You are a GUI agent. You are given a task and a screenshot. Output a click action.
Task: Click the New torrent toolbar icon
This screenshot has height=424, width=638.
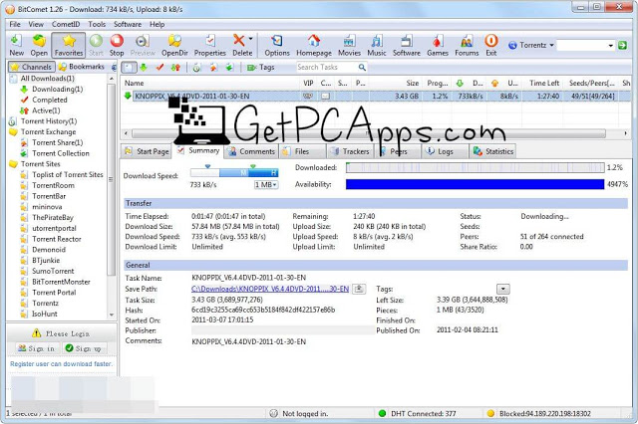(x=16, y=45)
